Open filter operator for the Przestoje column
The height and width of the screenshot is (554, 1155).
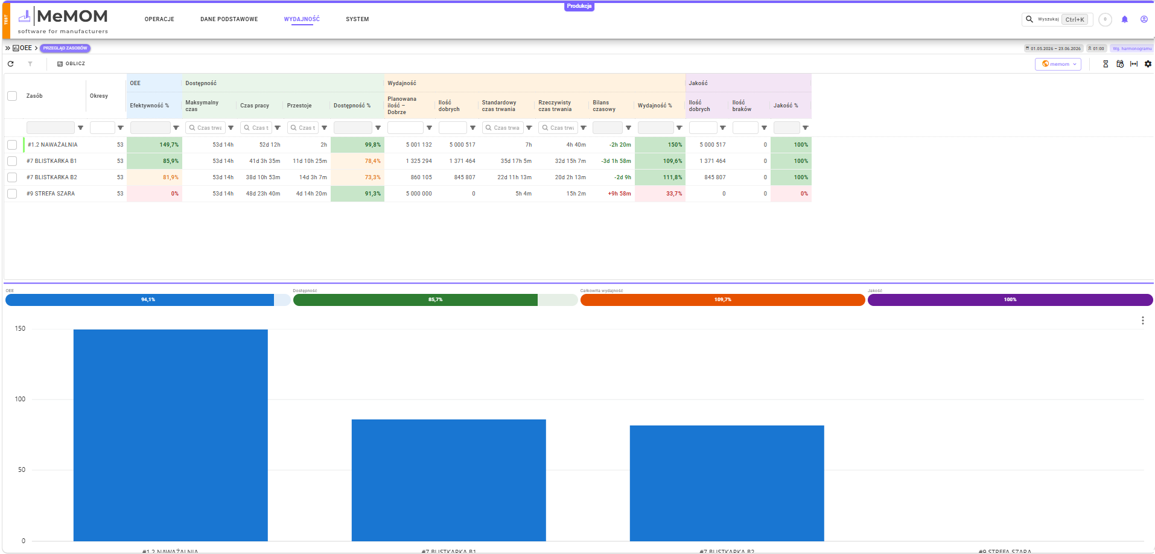click(324, 128)
